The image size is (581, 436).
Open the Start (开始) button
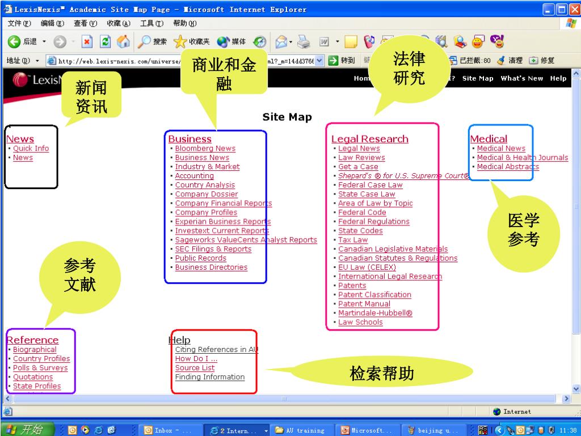(27, 430)
